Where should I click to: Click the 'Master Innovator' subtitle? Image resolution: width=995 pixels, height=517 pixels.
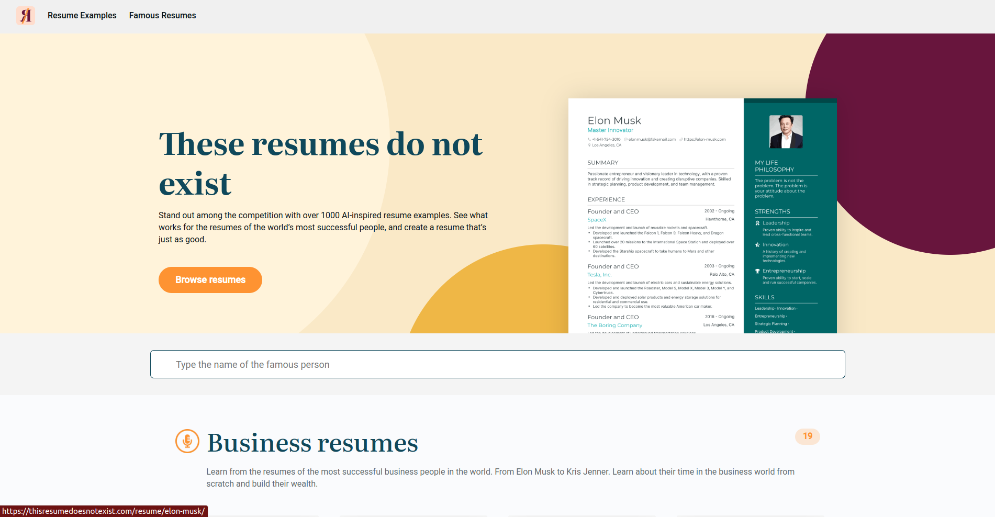610,130
